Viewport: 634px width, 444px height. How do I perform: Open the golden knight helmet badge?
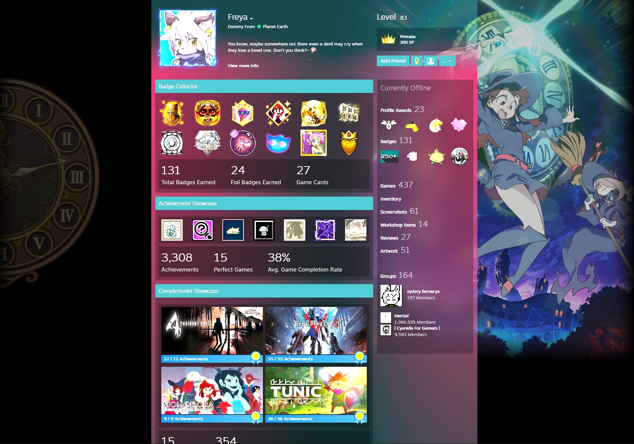pos(172,113)
